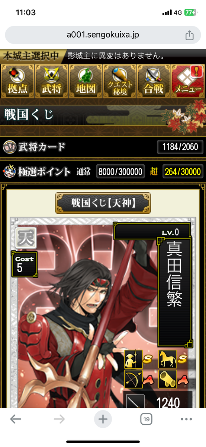Open the red メニュー menu button
This screenshot has height=447, width=206.
188,81
